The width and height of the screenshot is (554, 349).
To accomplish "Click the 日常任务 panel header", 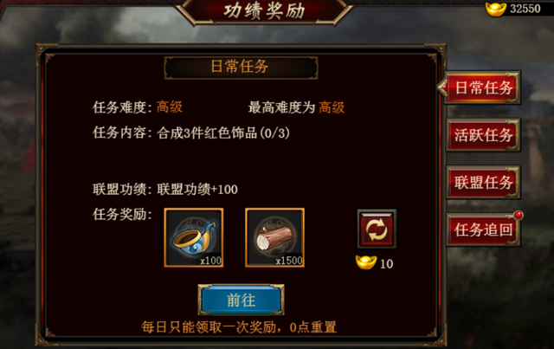I will [x=241, y=68].
